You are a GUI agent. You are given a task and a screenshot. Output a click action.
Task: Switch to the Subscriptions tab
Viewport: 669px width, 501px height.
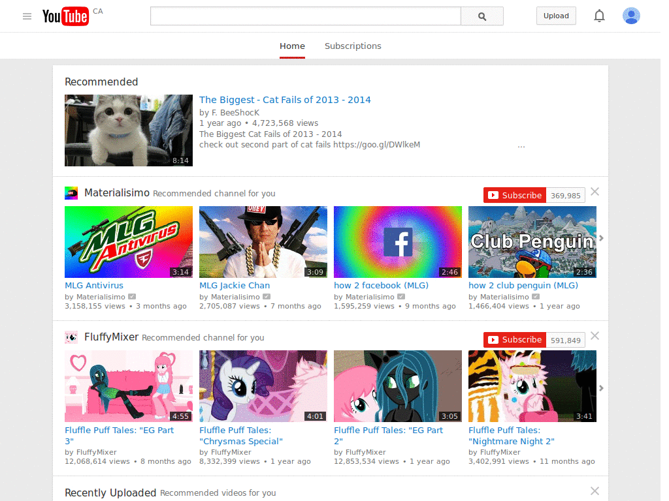(x=353, y=46)
